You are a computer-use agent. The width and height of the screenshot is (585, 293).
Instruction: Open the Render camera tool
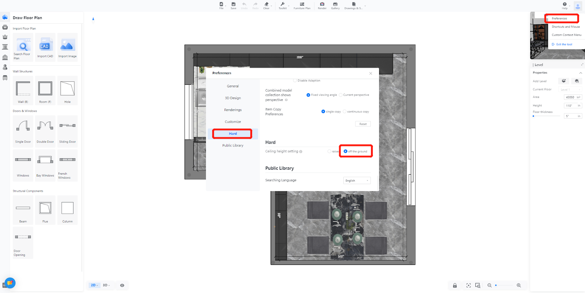coord(322,5)
